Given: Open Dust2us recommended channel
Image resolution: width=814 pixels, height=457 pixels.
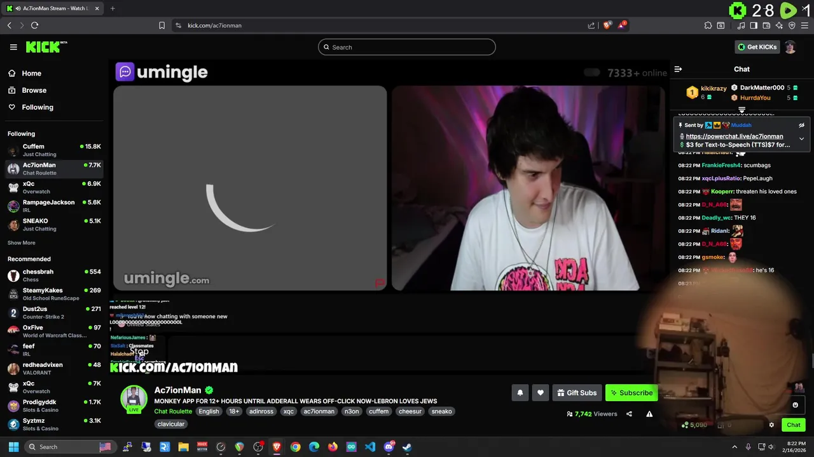Looking at the screenshot, I should 54,312.
